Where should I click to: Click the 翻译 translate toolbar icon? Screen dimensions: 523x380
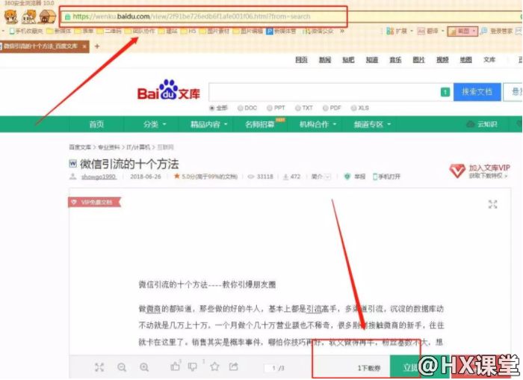(421, 31)
